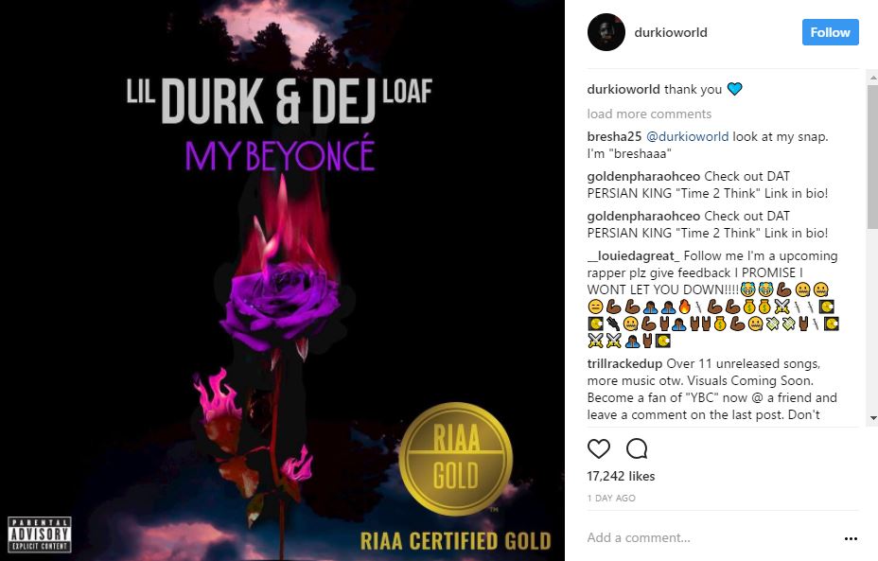Click the @durkioworld mention in comment
This screenshot has width=878, height=561.
[688, 136]
